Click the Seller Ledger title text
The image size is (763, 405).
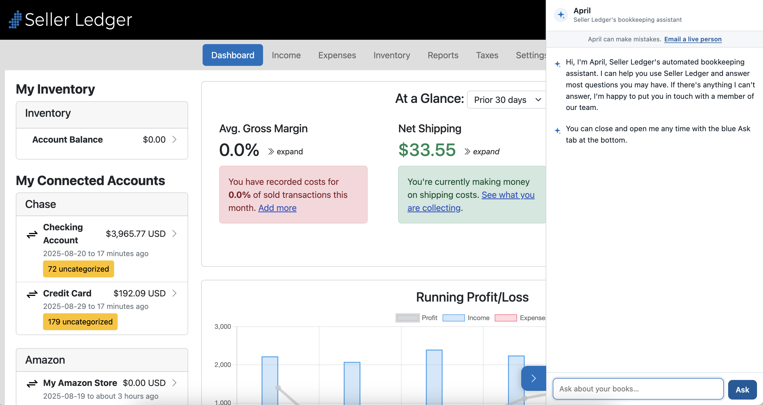(x=78, y=20)
